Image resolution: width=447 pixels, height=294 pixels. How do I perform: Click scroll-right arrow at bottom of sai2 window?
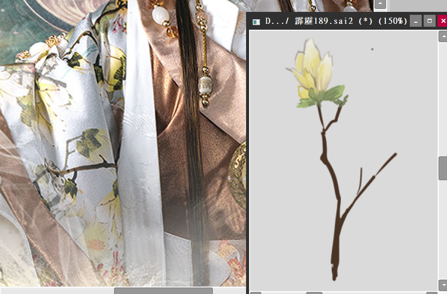pos(432,293)
